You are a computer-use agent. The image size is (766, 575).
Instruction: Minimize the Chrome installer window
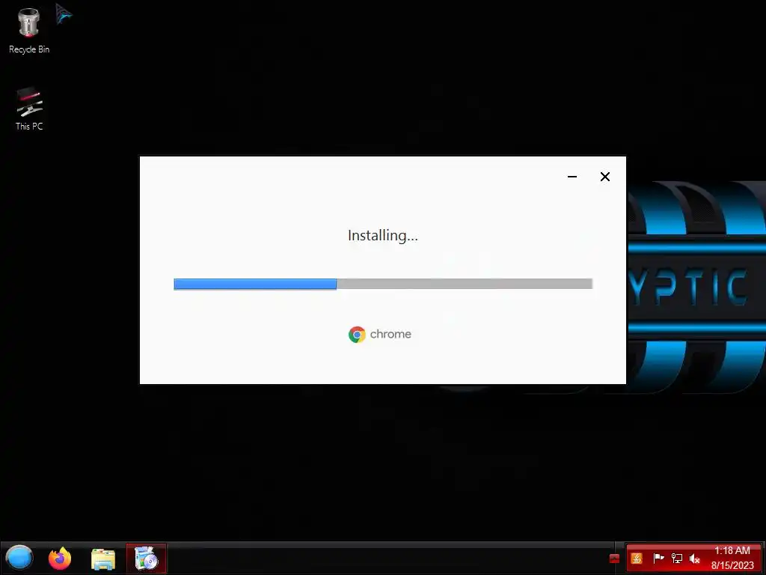point(572,177)
